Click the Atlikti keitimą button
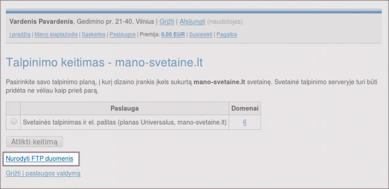This screenshot has height=189, width=389. (35, 142)
